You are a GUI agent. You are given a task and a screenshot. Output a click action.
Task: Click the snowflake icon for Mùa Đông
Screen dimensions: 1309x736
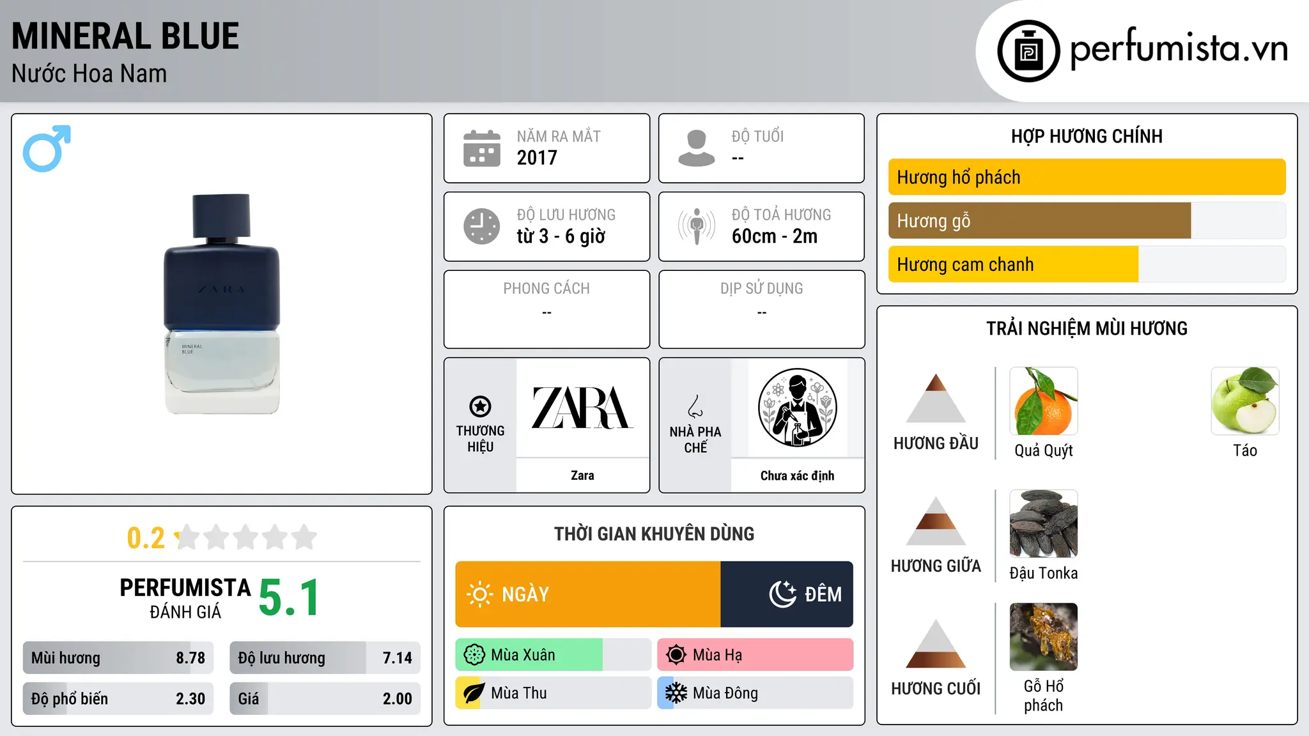coord(676,693)
